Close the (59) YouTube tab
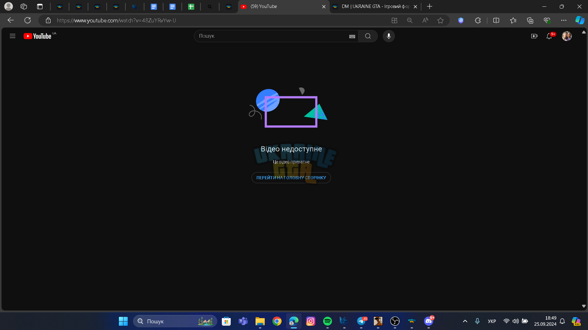The image size is (588, 330). 324,7
